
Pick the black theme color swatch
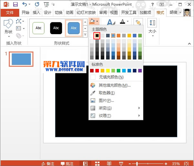(x=97, y=35)
